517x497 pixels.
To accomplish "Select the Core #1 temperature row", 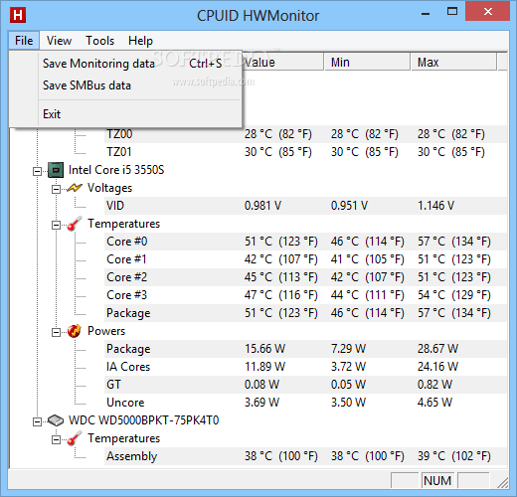I will click(305, 259).
